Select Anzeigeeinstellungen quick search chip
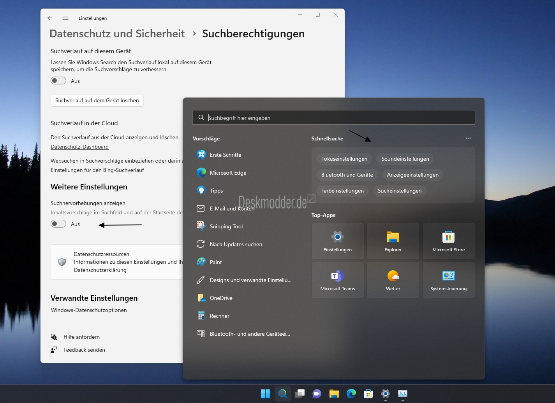This screenshot has height=403, width=555. tap(413, 175)
